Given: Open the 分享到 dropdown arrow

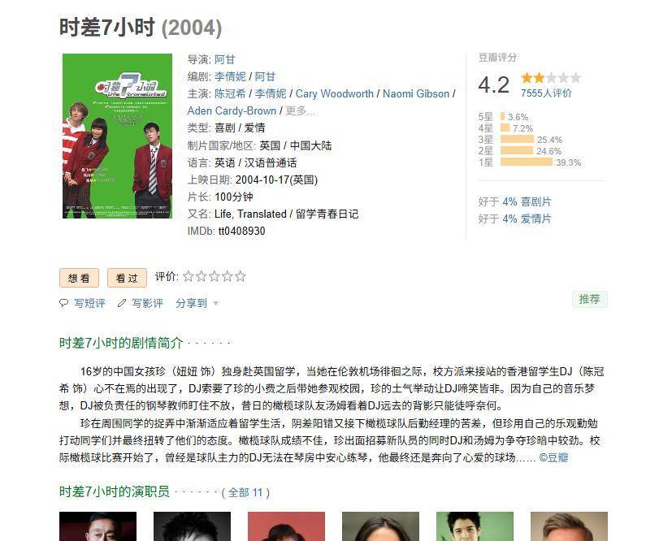Looking at the screenshot, I should pyautogui.click(x=215, y=304).
